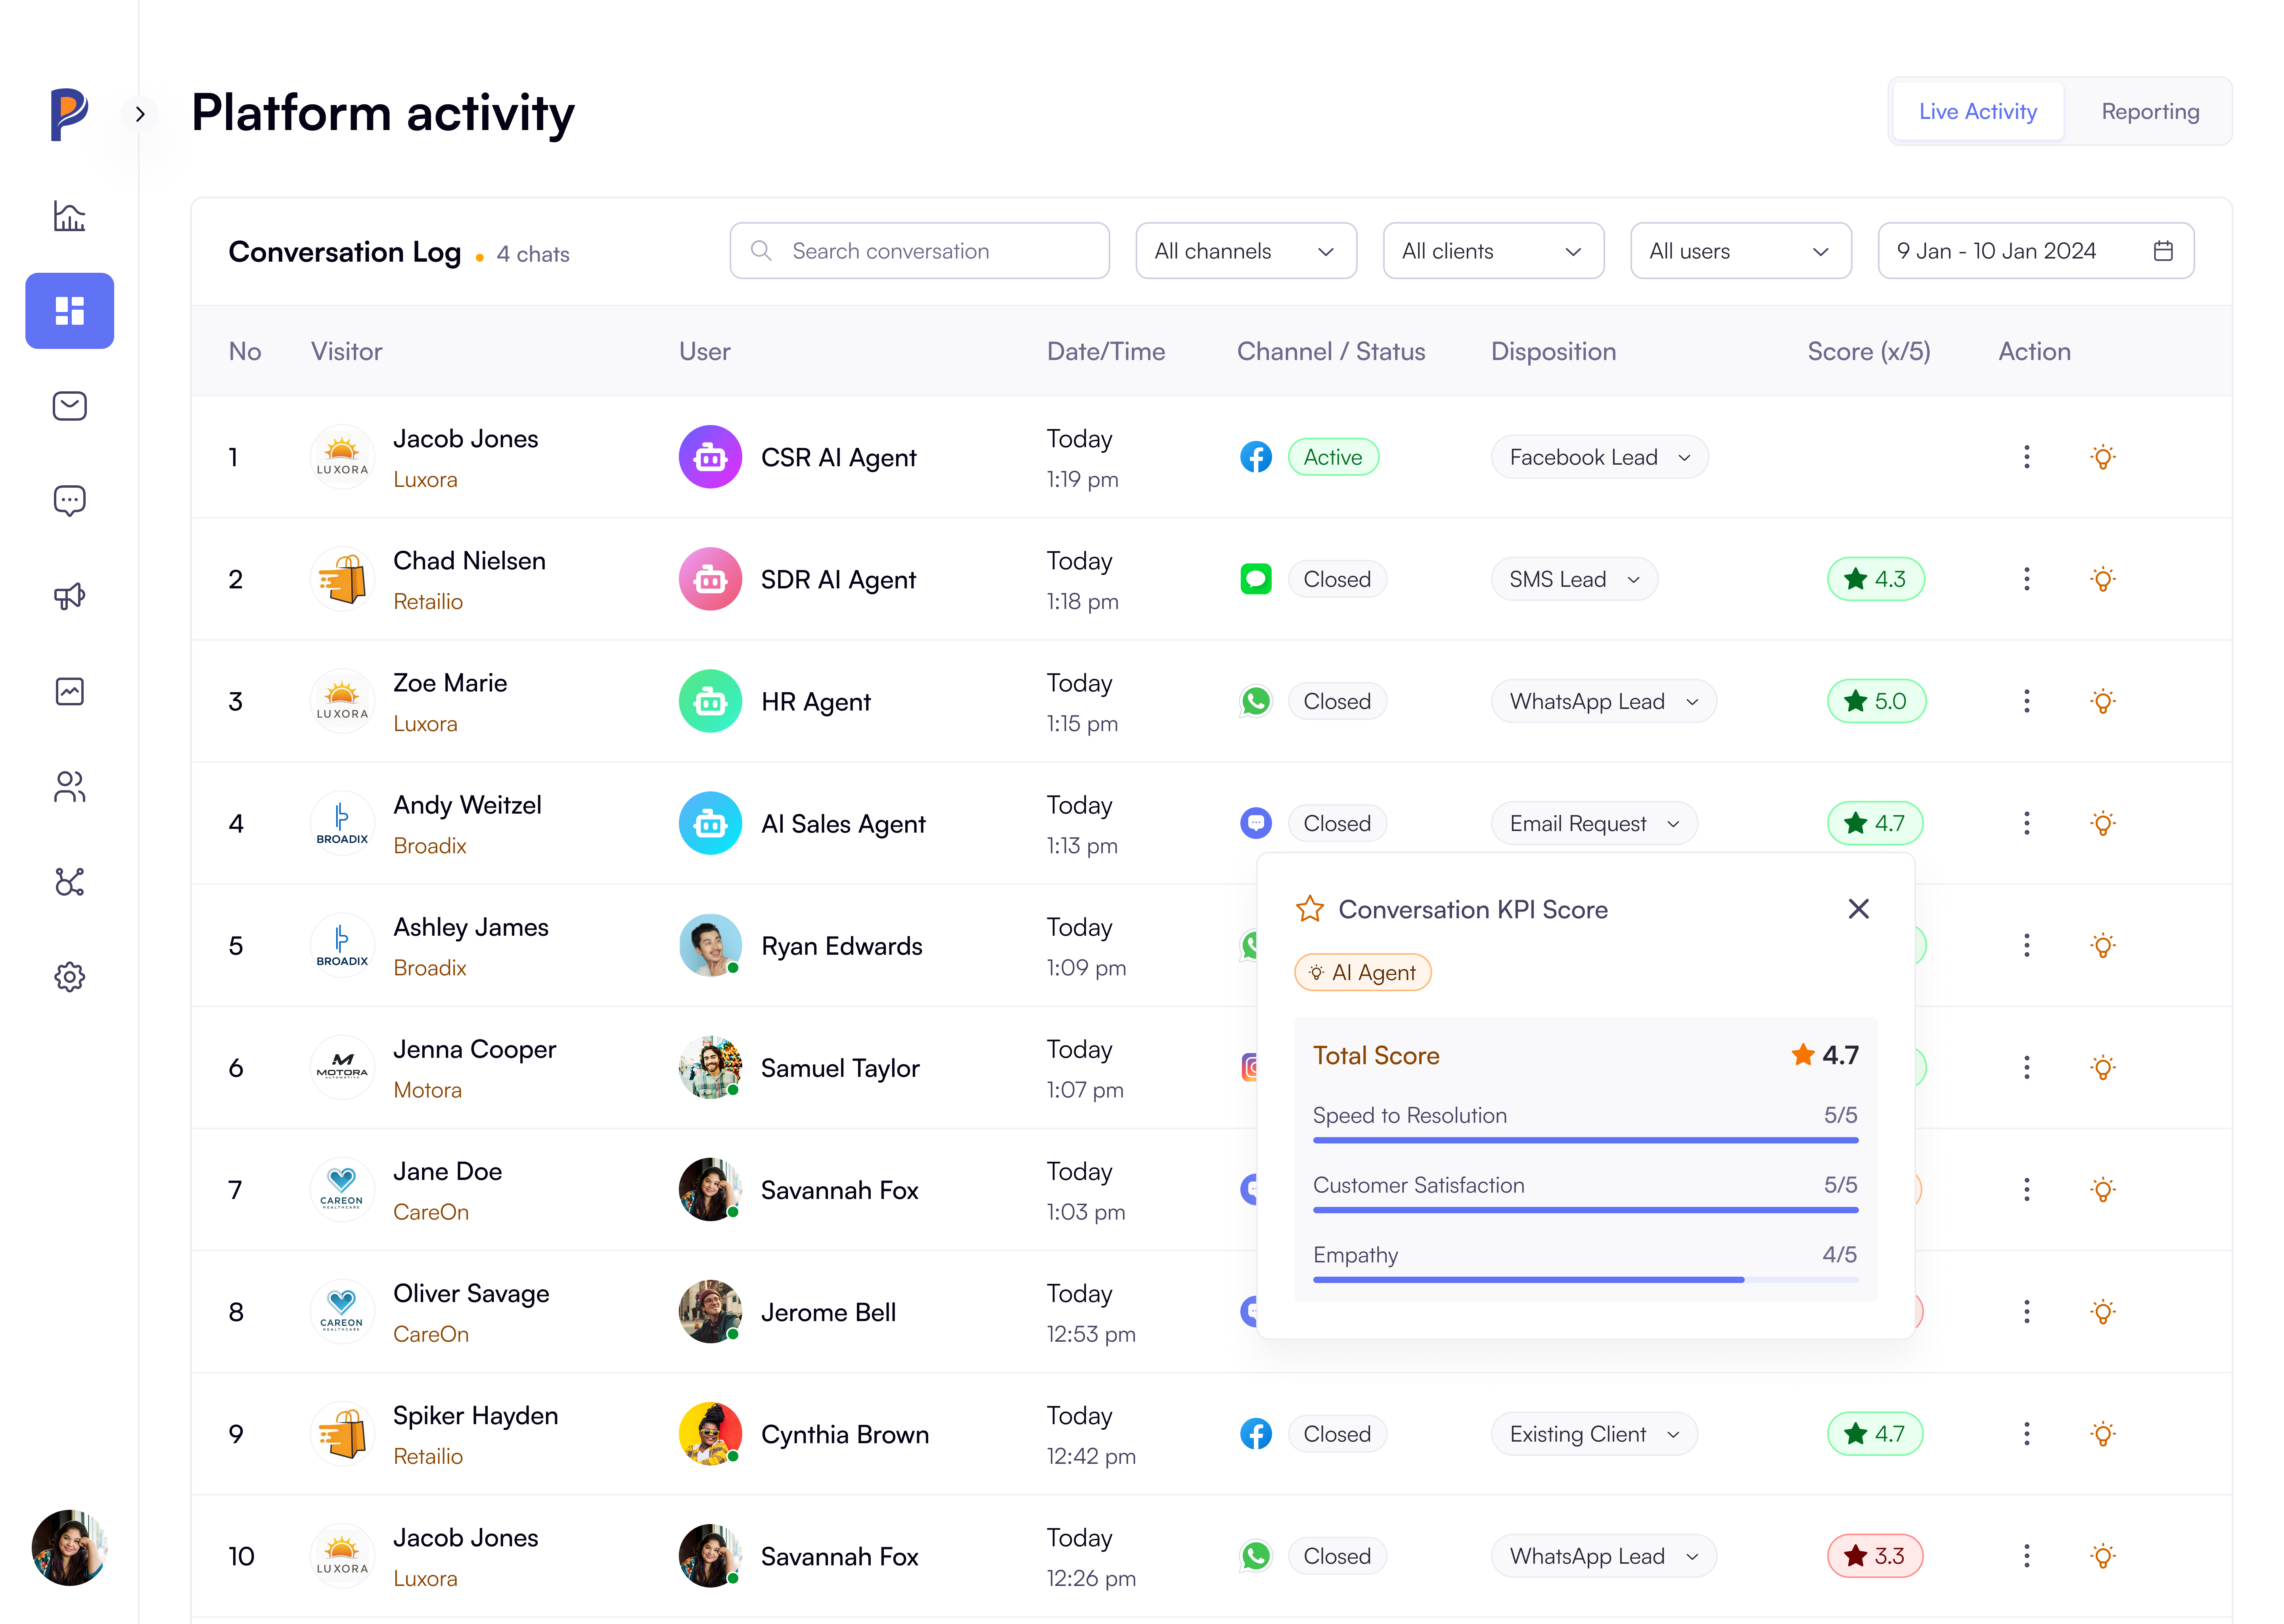Open the settings gear in sidebar
Image resolution: width=2284 pixels, height=1624 pixels.
pyautogui.click(x=69, y=976)
